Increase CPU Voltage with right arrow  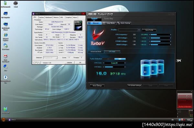click(x=171, y=38)
